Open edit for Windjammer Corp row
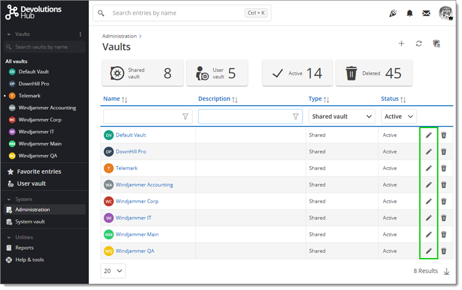 (428, 201)
